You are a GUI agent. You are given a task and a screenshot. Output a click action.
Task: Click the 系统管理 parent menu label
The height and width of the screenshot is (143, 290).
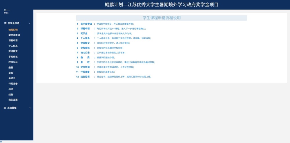(x=12, y=108)
